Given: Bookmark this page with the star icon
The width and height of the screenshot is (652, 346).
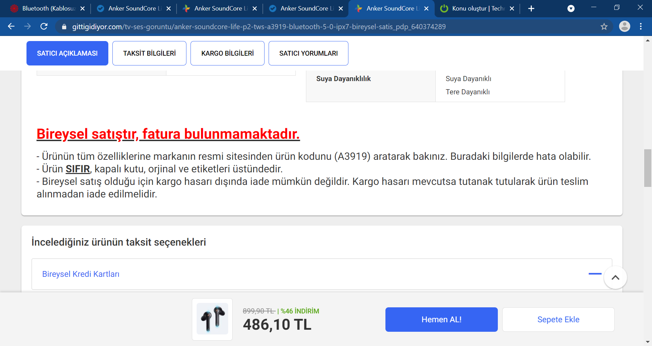Looking at the screenshot, I should coord(604,26).
